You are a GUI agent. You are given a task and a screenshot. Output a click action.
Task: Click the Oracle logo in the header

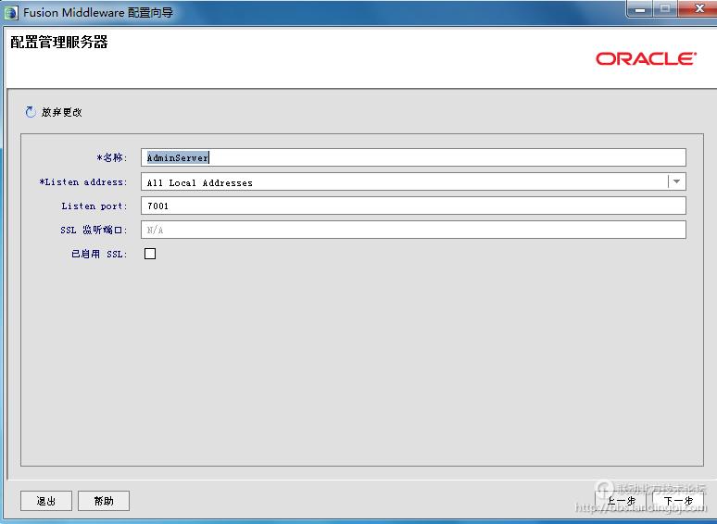646,58
